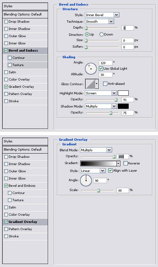Screen dimensions: 158x267
Task: Click the black Shadow Mode color swatch
Action: click(x=123, y=106)
